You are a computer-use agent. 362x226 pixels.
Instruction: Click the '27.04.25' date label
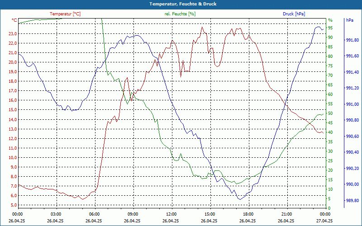point(324,221)
